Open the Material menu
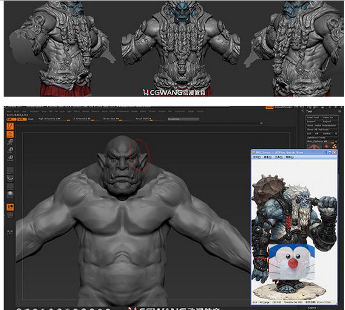345x310 pixels. pyautogui.click(x=95, y=112)
